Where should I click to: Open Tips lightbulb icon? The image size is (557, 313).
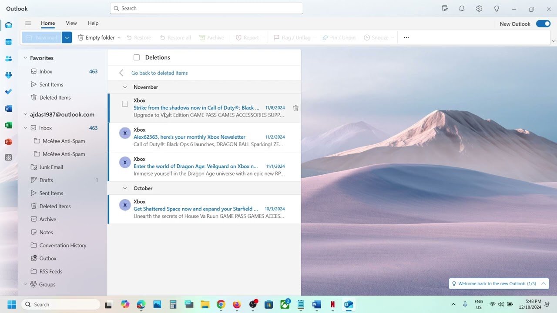click(x=497, y=9)
